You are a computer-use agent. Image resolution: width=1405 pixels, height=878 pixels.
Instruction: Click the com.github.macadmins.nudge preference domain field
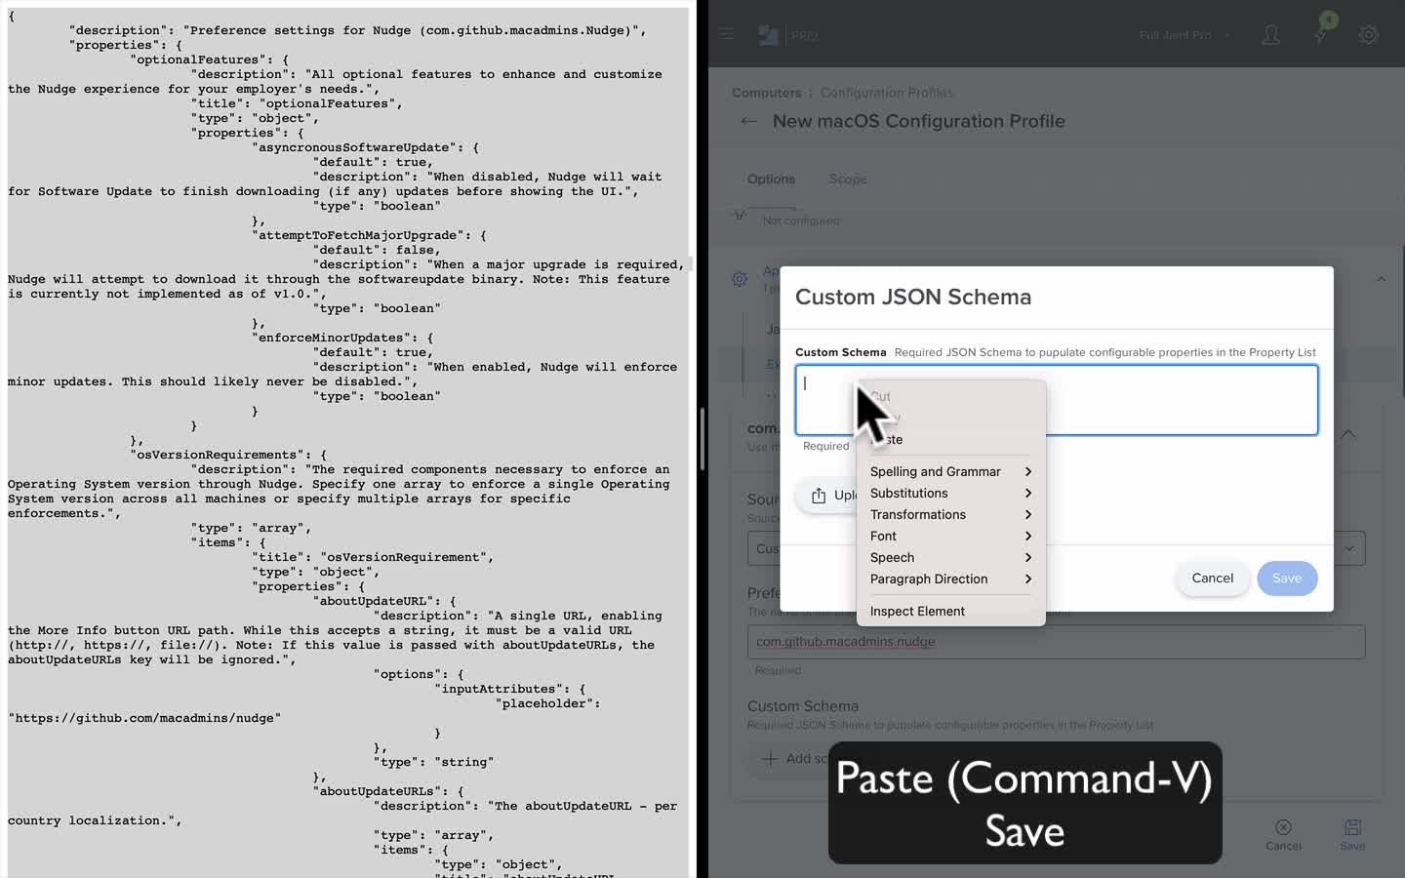coord(1056,642)
